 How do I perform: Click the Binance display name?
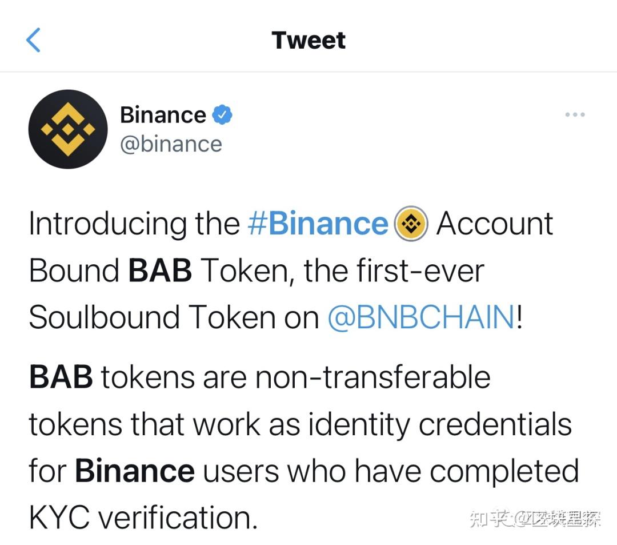coord(163,116)
